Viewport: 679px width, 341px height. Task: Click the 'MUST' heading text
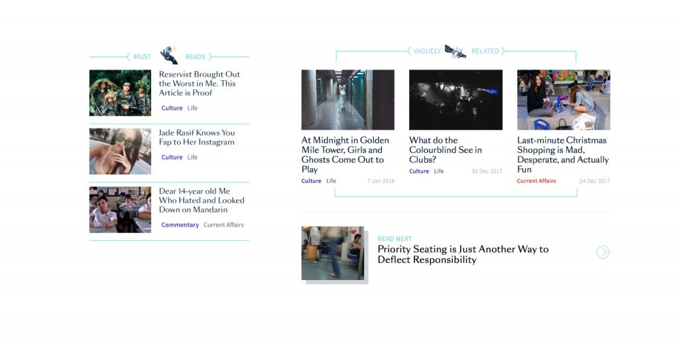tap(142, 57)
